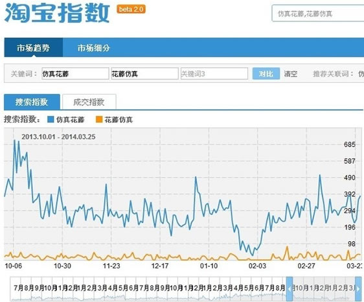The image size is (364, 302).
Task: Select the 搜索指数 tab
Action: click(32, 102)
